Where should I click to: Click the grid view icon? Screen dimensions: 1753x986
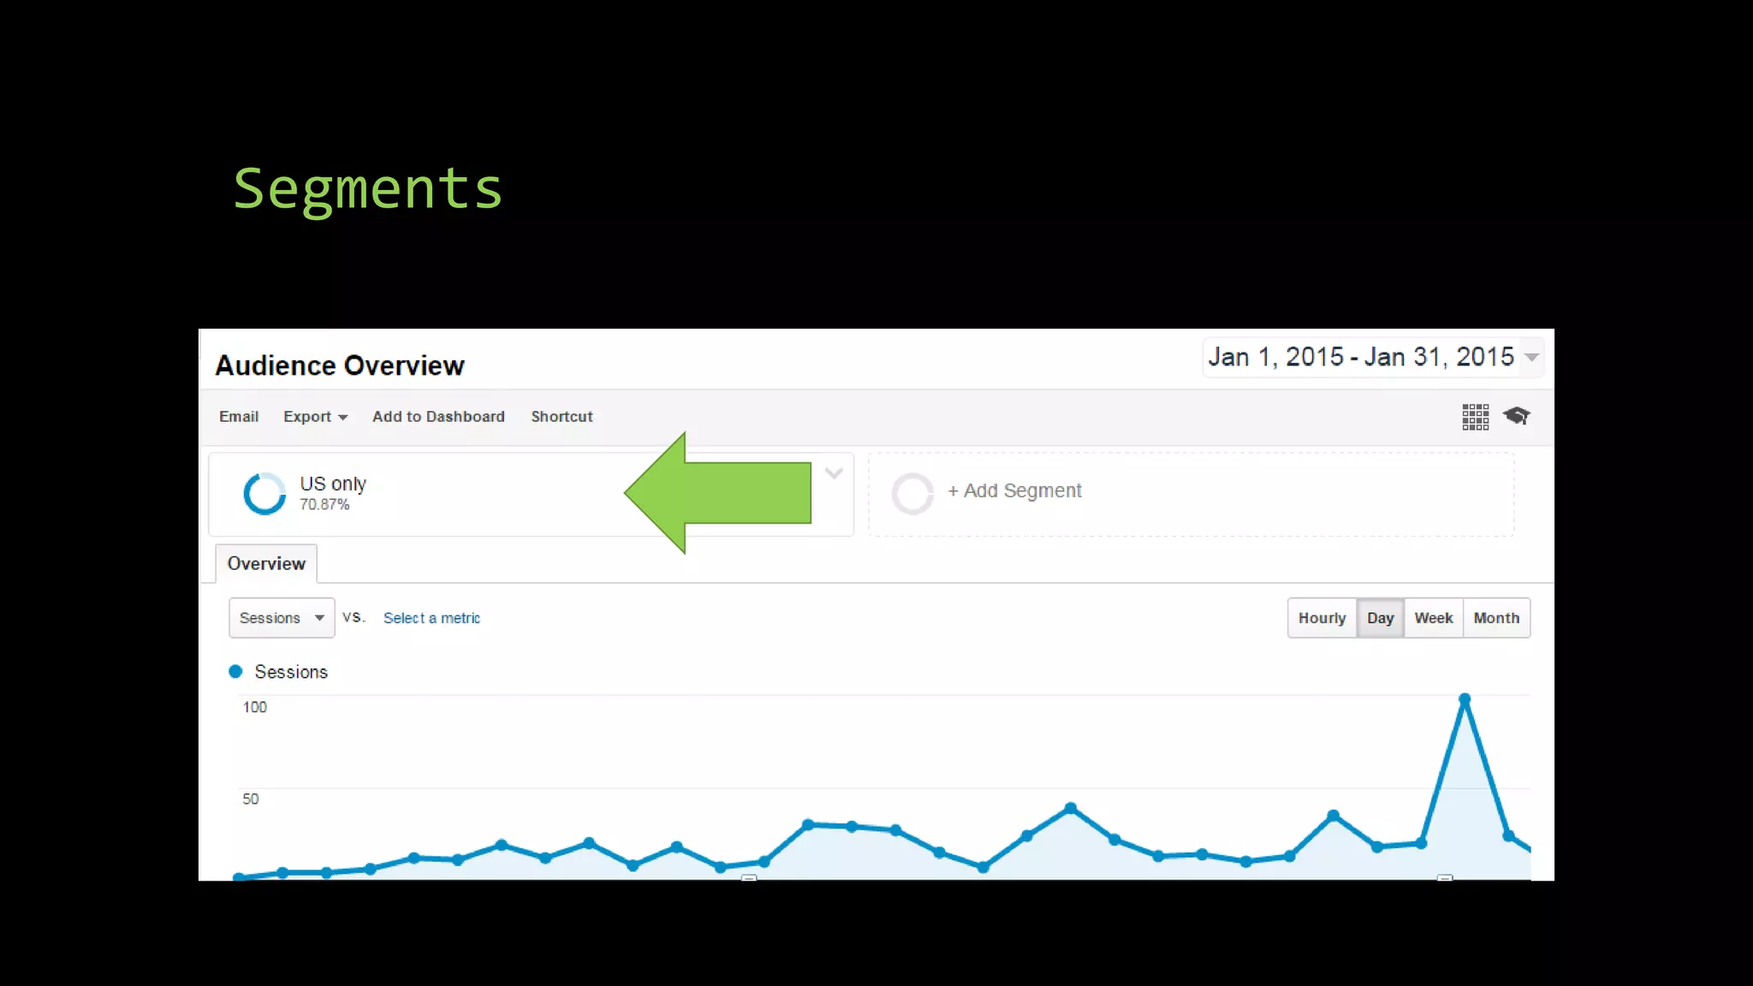[x=1475, y=417]
